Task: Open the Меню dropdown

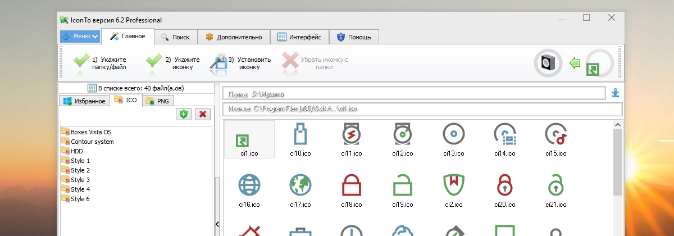Action: point(80,37)
